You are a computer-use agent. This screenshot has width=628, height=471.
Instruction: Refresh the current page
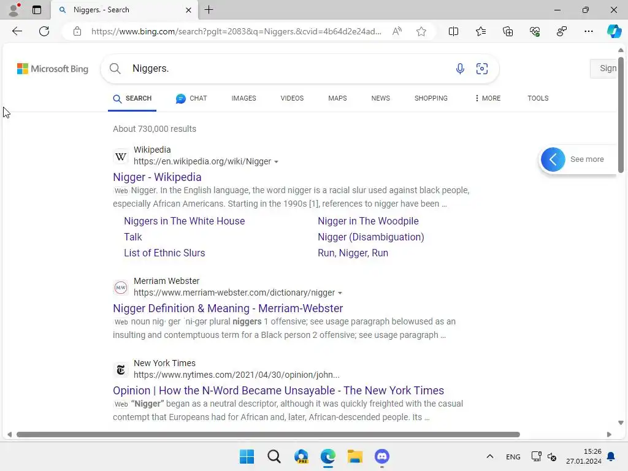click(x=44, y=31)
